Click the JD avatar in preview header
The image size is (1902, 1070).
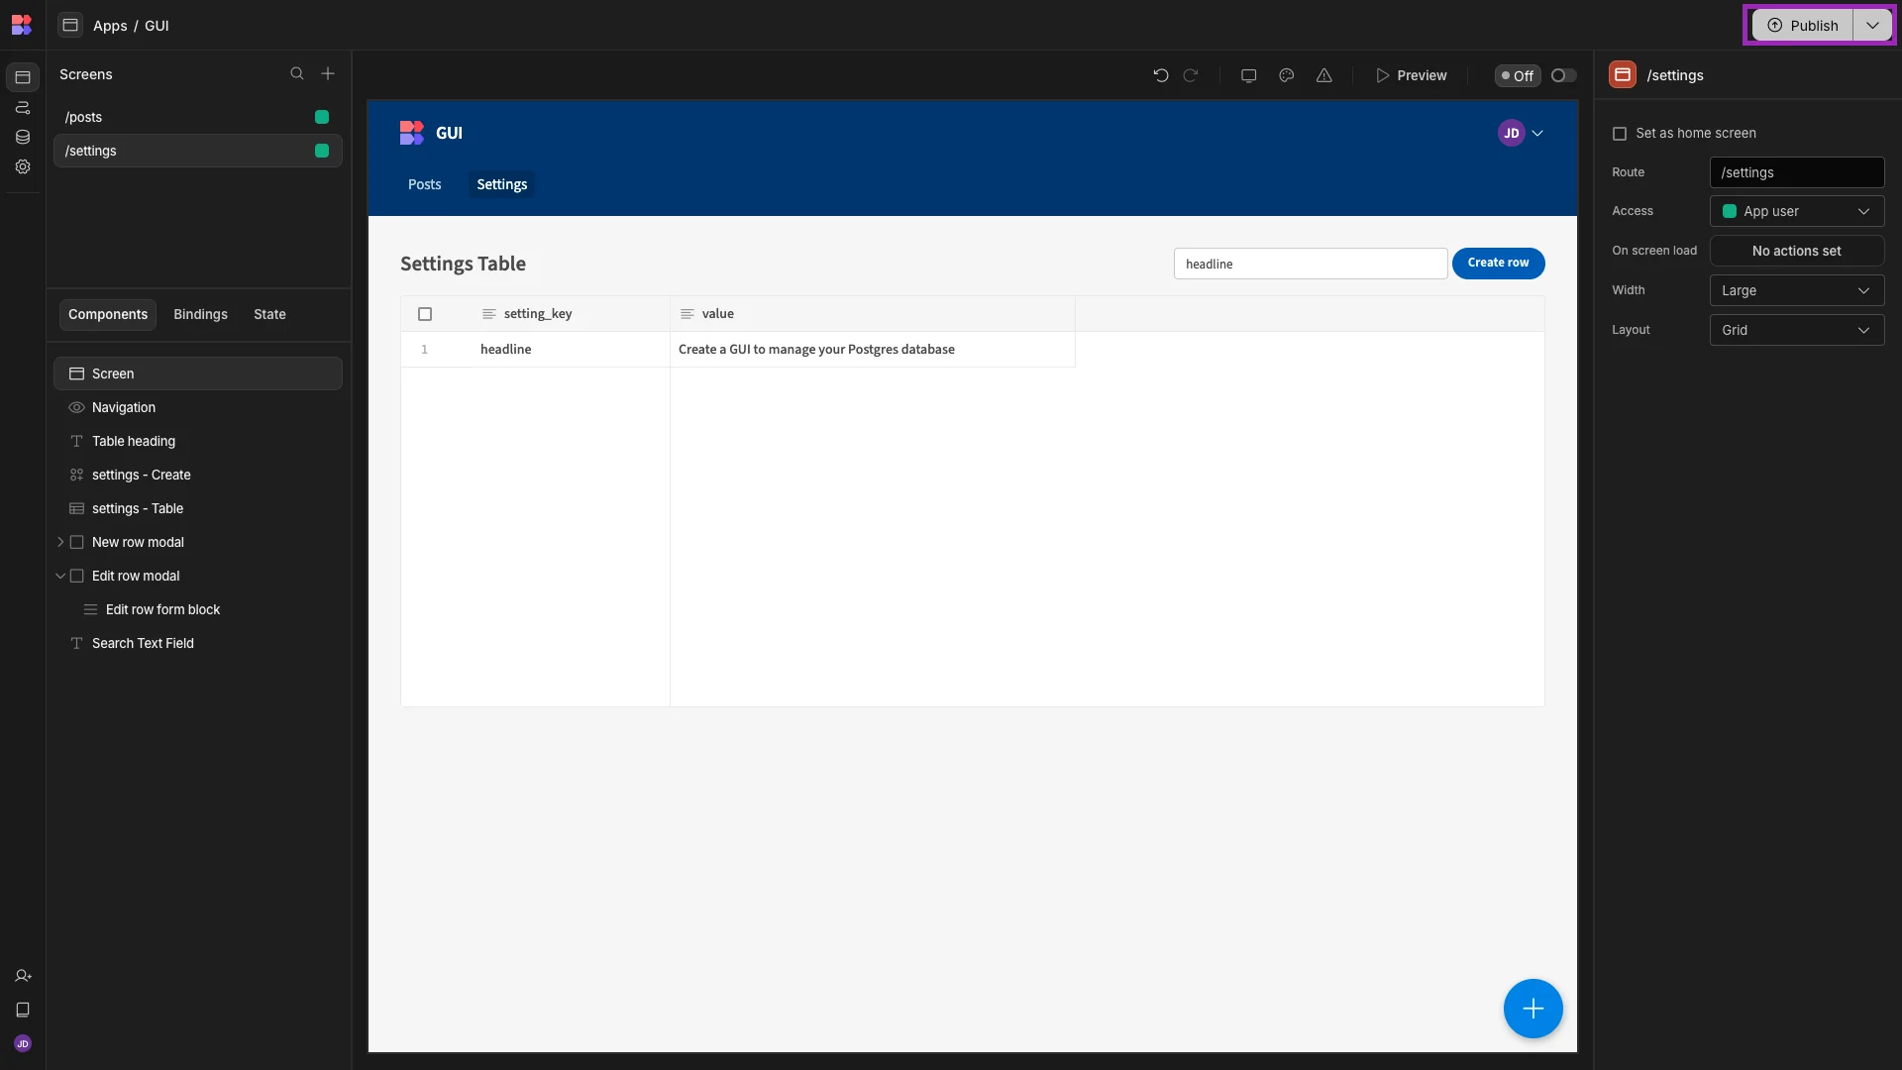1511,133
